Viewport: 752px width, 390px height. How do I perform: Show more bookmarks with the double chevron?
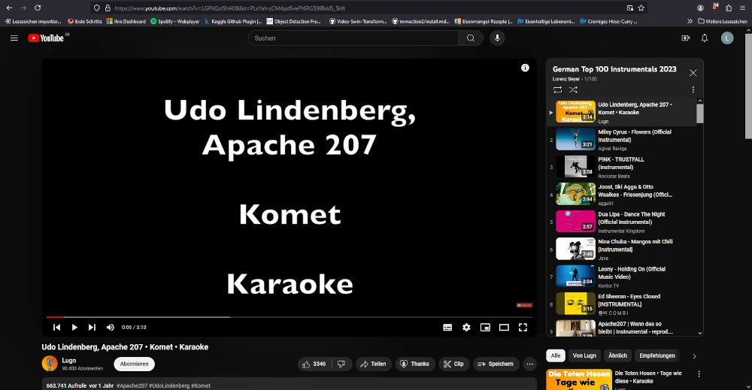(x=690, y=21)
